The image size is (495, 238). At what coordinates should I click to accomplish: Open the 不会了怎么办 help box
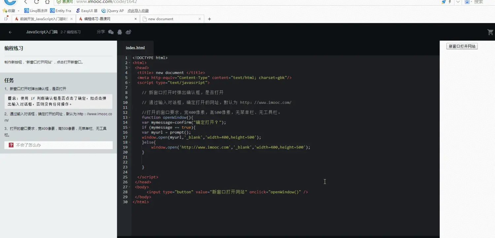click(58, 145)
